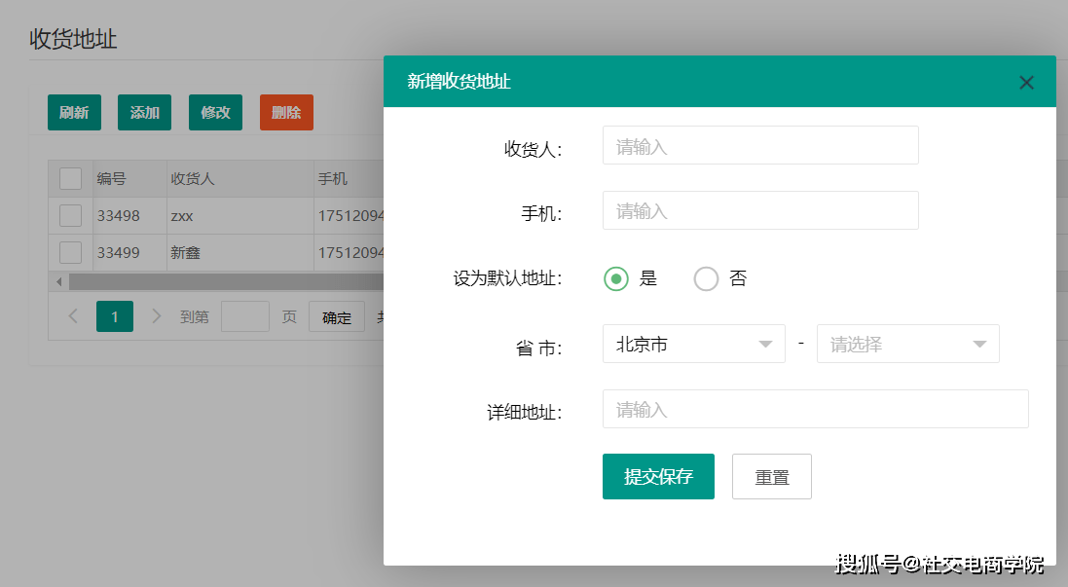
Task: Click the horizontal scrollbar left arrow
Action: [x=59, y=281]
